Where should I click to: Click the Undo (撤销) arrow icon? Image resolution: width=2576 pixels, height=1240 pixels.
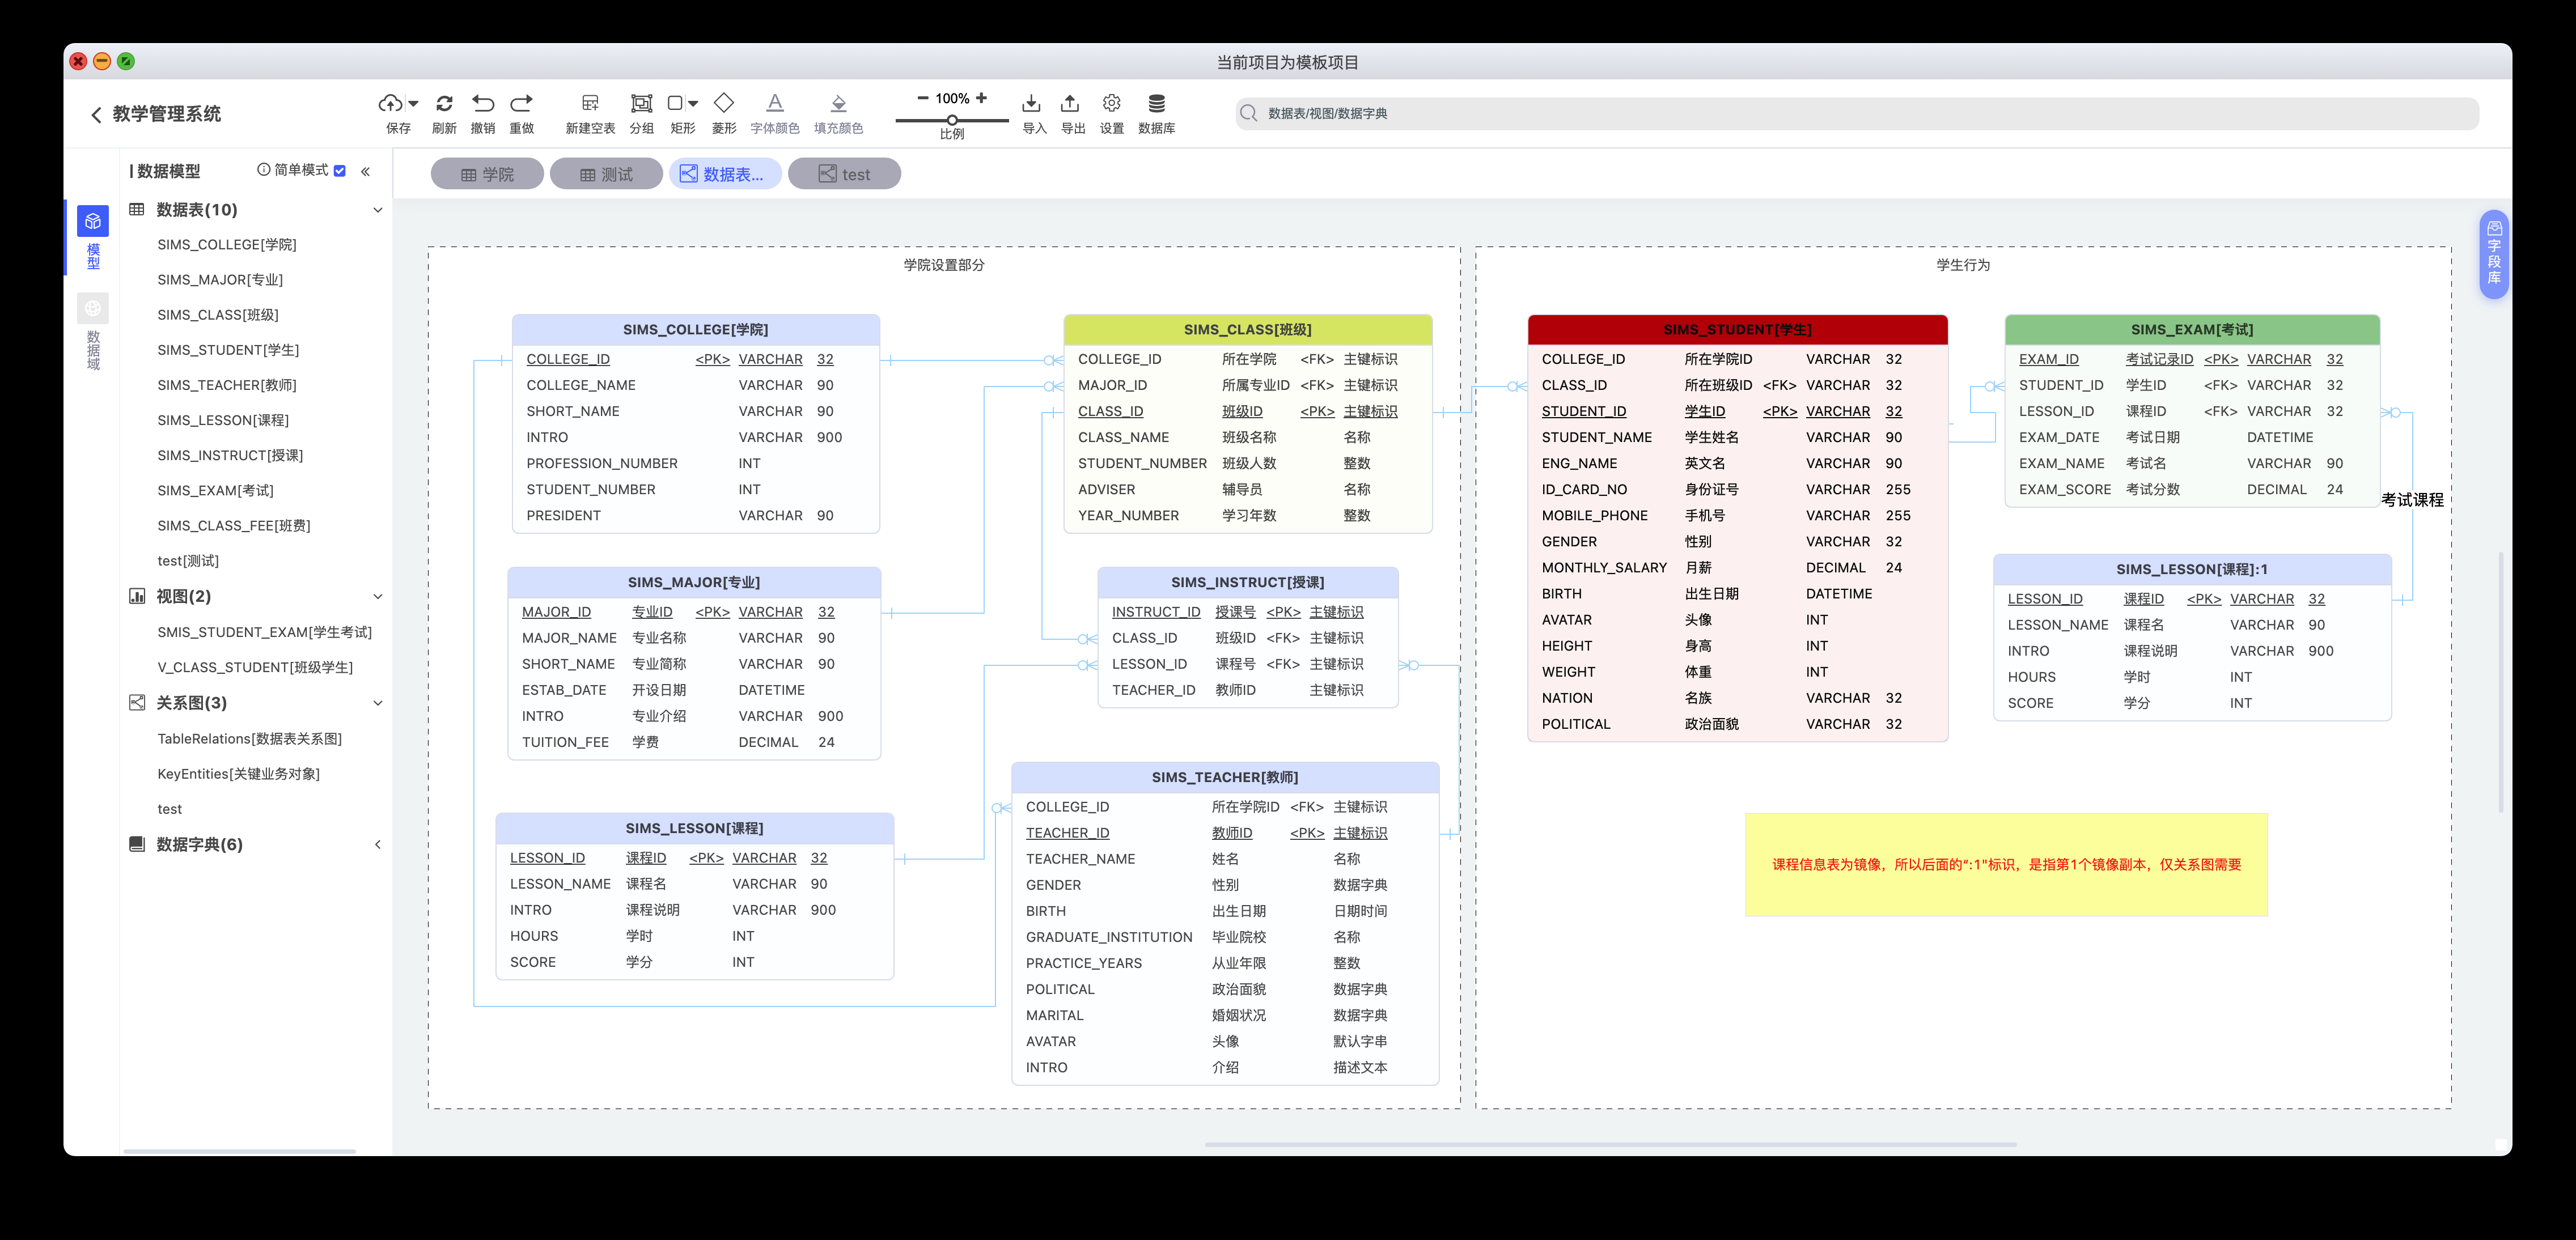(x=483, y=103)
